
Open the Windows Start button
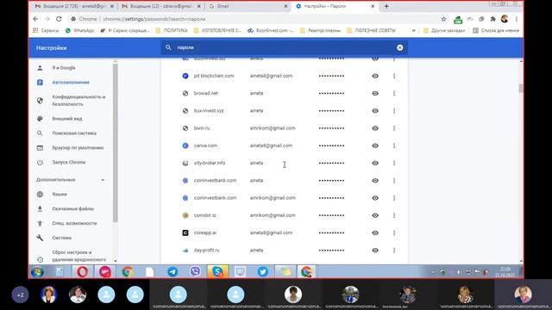tap(37, 272)
